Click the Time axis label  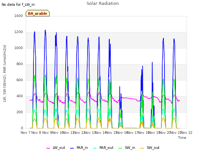point(182,138)
